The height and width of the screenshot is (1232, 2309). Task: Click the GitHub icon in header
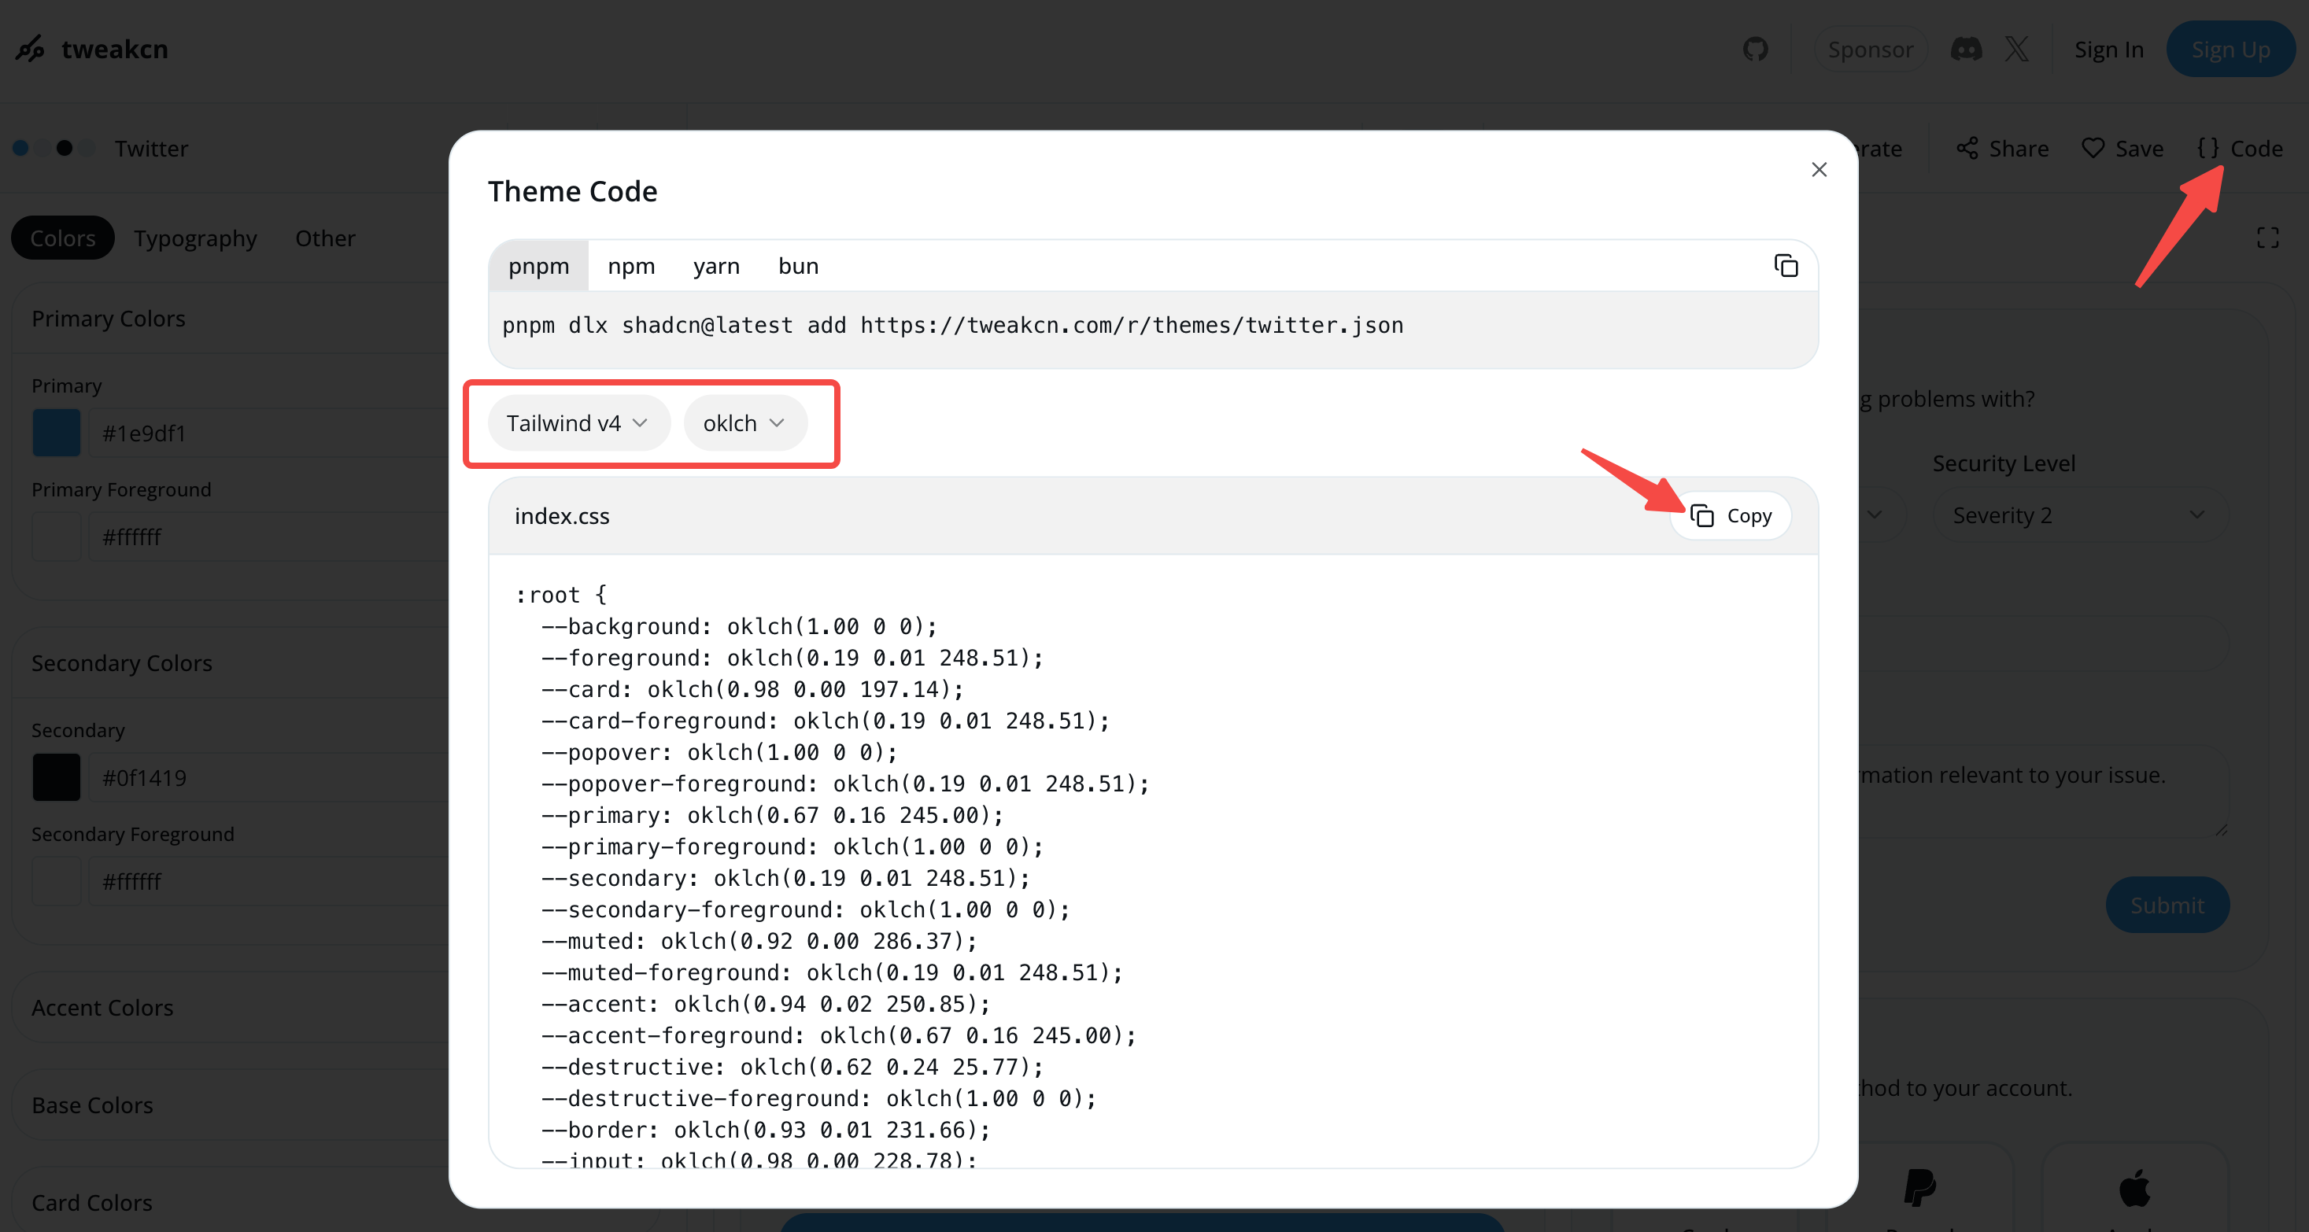1755,50
